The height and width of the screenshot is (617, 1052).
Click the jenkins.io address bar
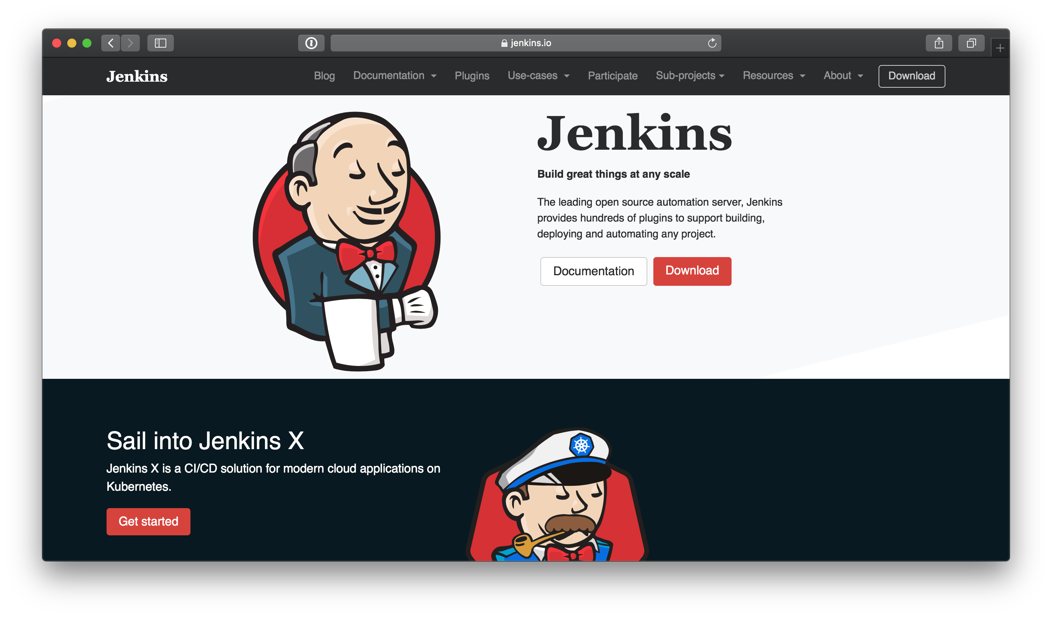click(x=526, y=43)
